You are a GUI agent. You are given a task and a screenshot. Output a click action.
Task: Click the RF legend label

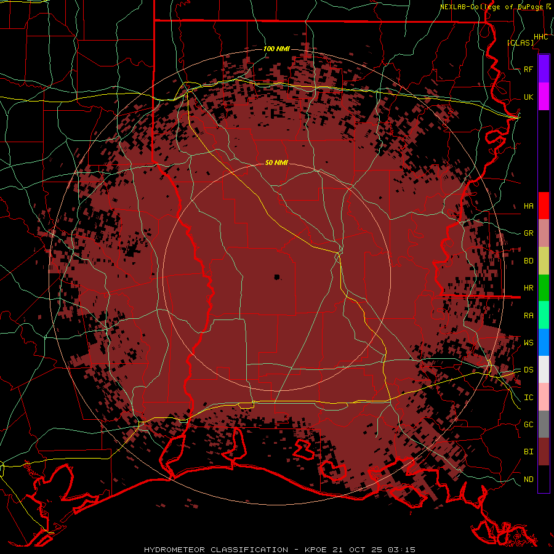[x=529, y=69]
